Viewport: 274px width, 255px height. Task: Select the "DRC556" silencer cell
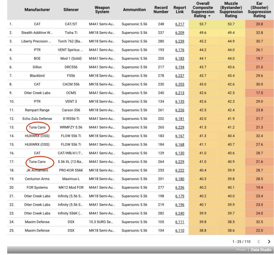71,67
